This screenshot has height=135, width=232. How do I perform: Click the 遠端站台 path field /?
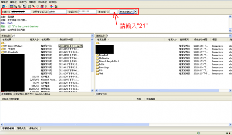pos(167,36)
